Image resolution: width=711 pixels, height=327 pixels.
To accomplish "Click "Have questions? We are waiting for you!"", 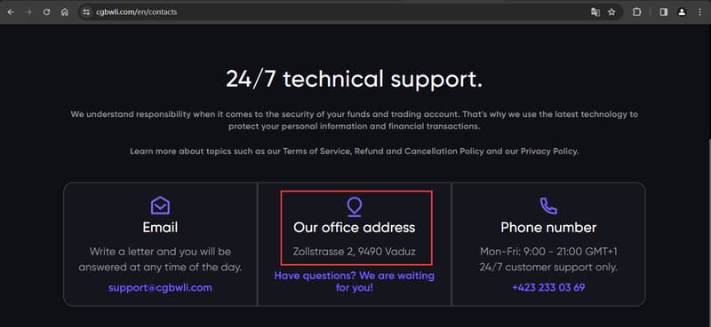I will (354, 281).
